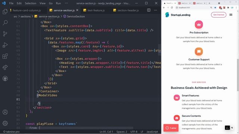This screenshot has width=239, height=134.
Task: Click the editor horizontal scrollbar
Action: point(79,128)
